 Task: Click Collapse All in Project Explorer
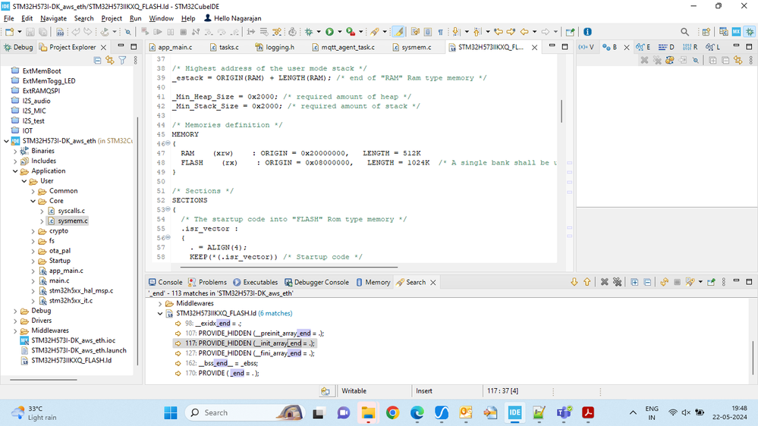(98, 61)
